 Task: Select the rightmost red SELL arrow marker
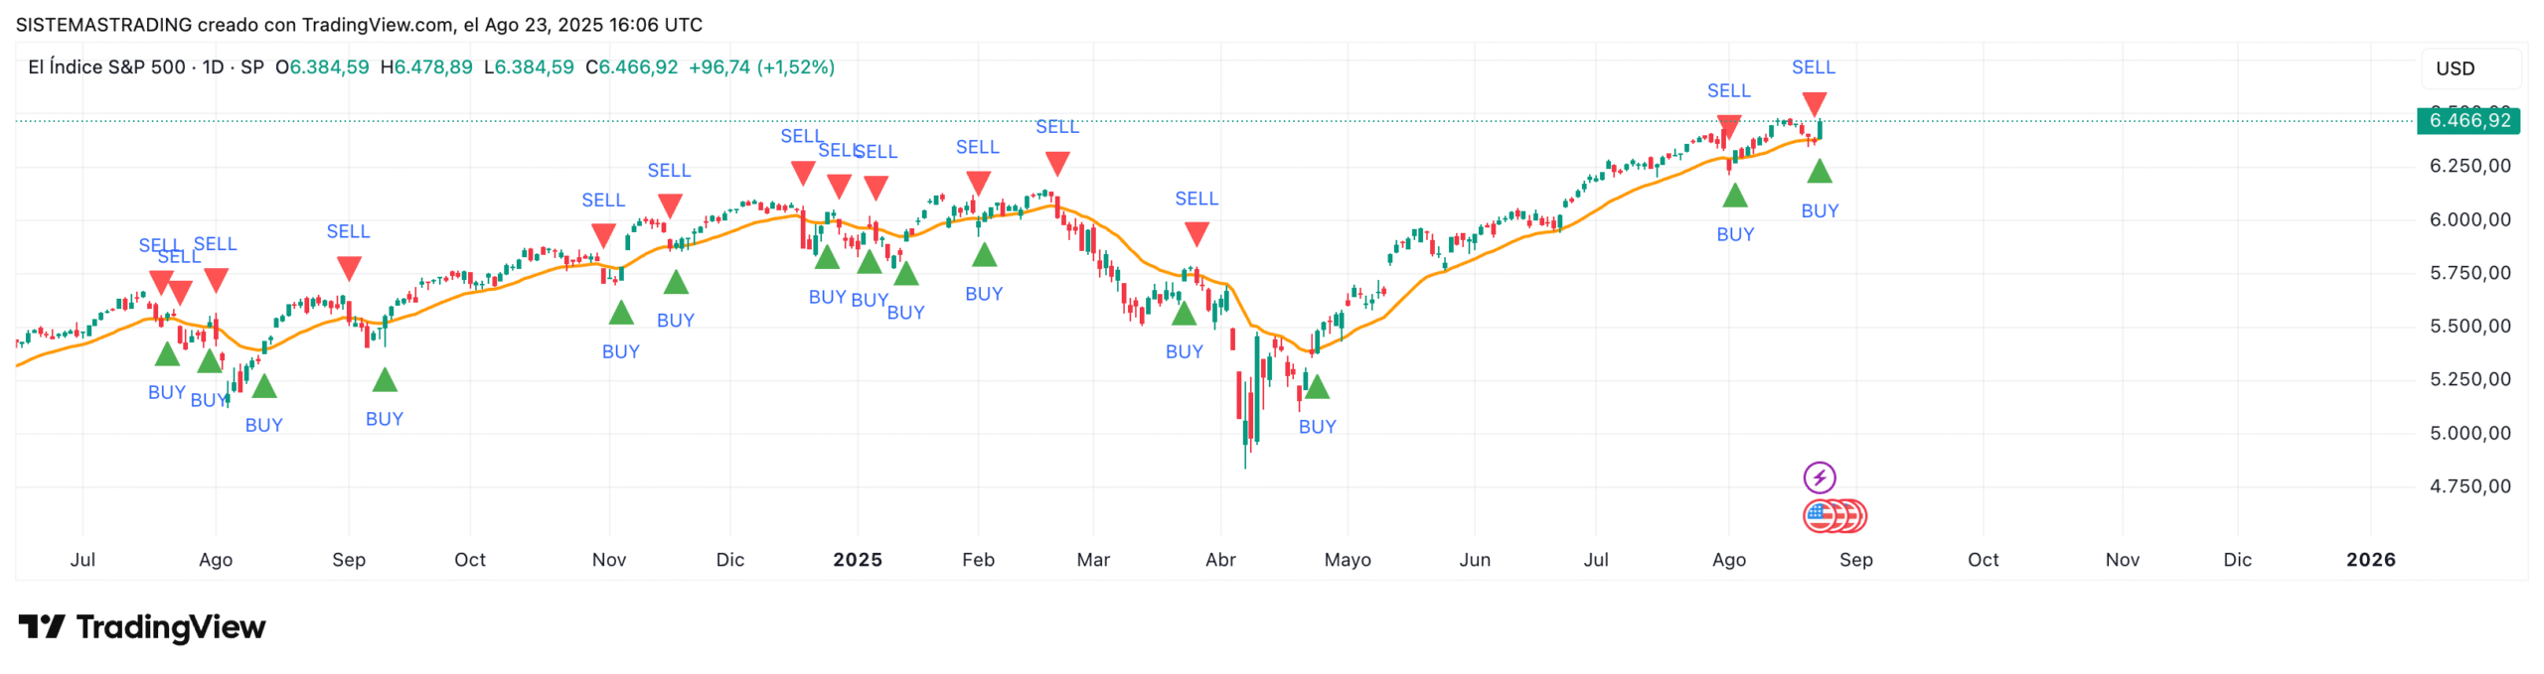click(x=1814, y=104)
